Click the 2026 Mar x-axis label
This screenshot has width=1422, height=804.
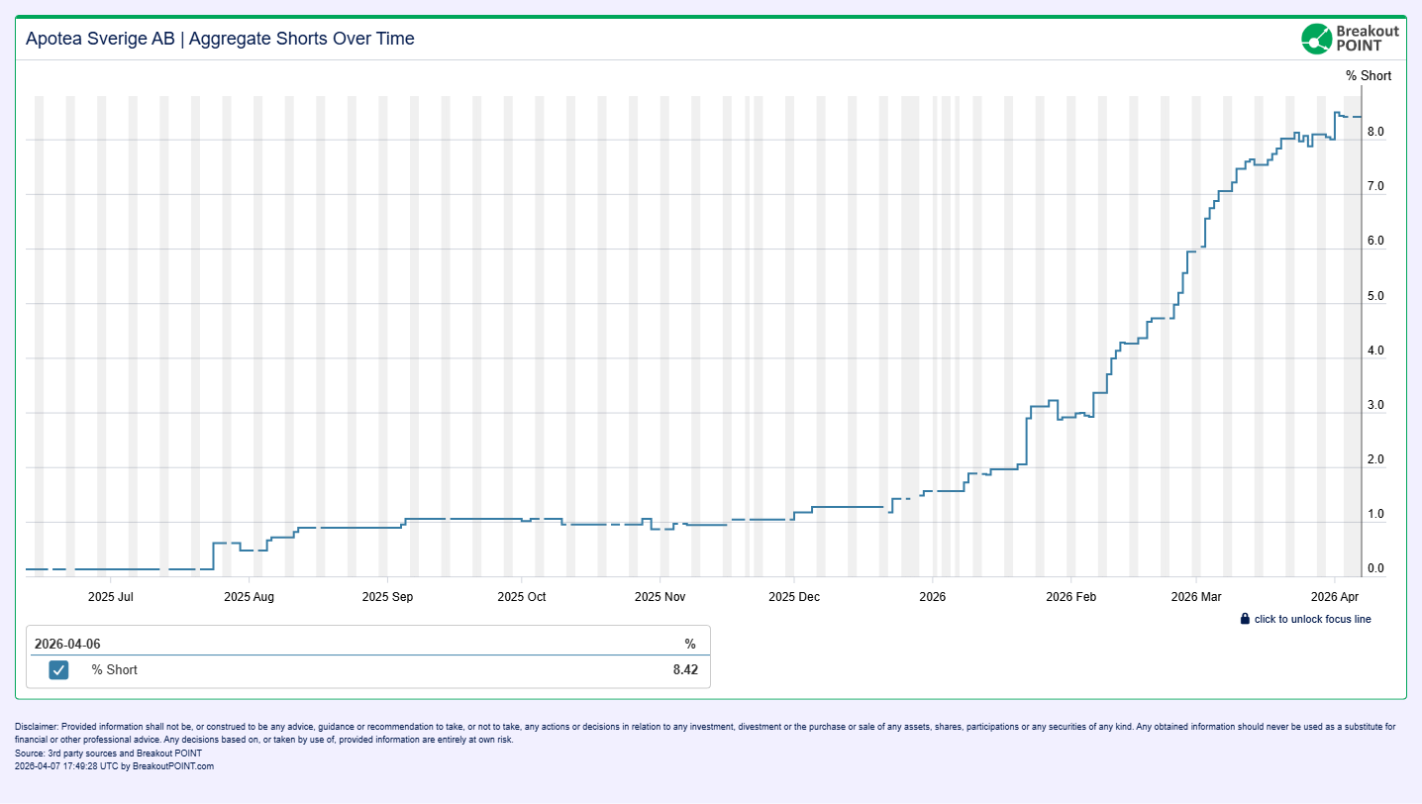(x=1196, y=597)
